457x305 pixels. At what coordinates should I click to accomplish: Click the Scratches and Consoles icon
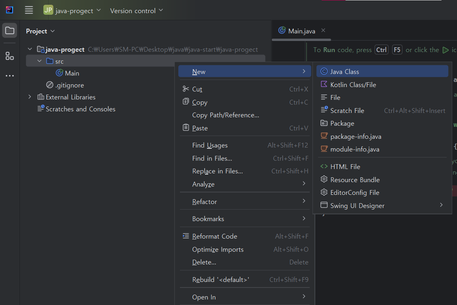pyautogui.click(x=41, y=108)
